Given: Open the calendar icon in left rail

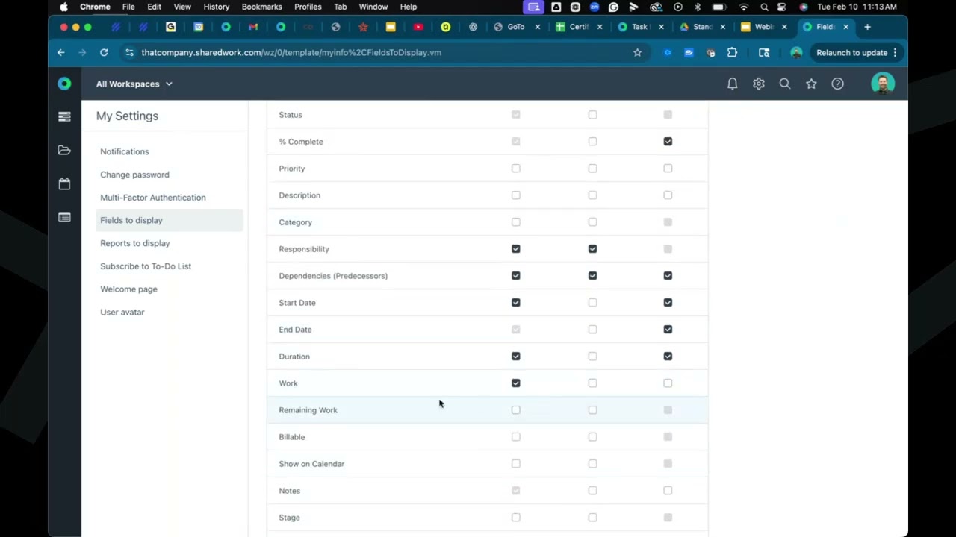Looking at the screenshot, I should click(x=64, y=183).
